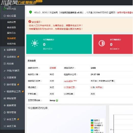Open 操作日志 submenu item
The height and width of the screenshot is (133, 133).
11,33
